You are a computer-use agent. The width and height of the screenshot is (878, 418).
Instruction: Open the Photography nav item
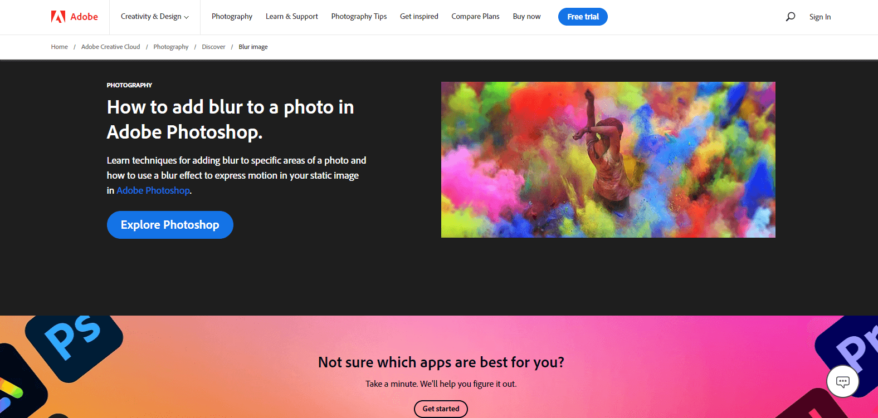click(232, 17)
